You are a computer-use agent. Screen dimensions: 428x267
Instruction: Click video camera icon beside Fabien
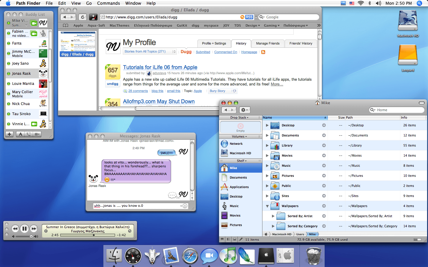coord(34,34)
